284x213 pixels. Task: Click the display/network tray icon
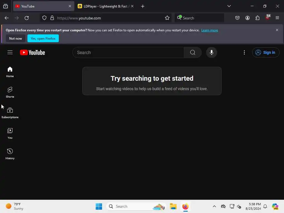(232, 206)
